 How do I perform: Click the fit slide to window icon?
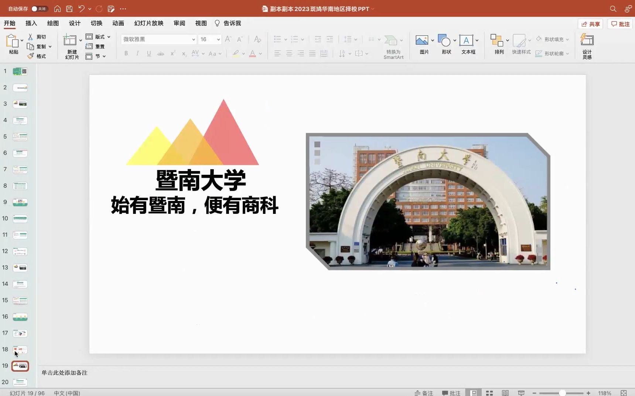[624, 393]
